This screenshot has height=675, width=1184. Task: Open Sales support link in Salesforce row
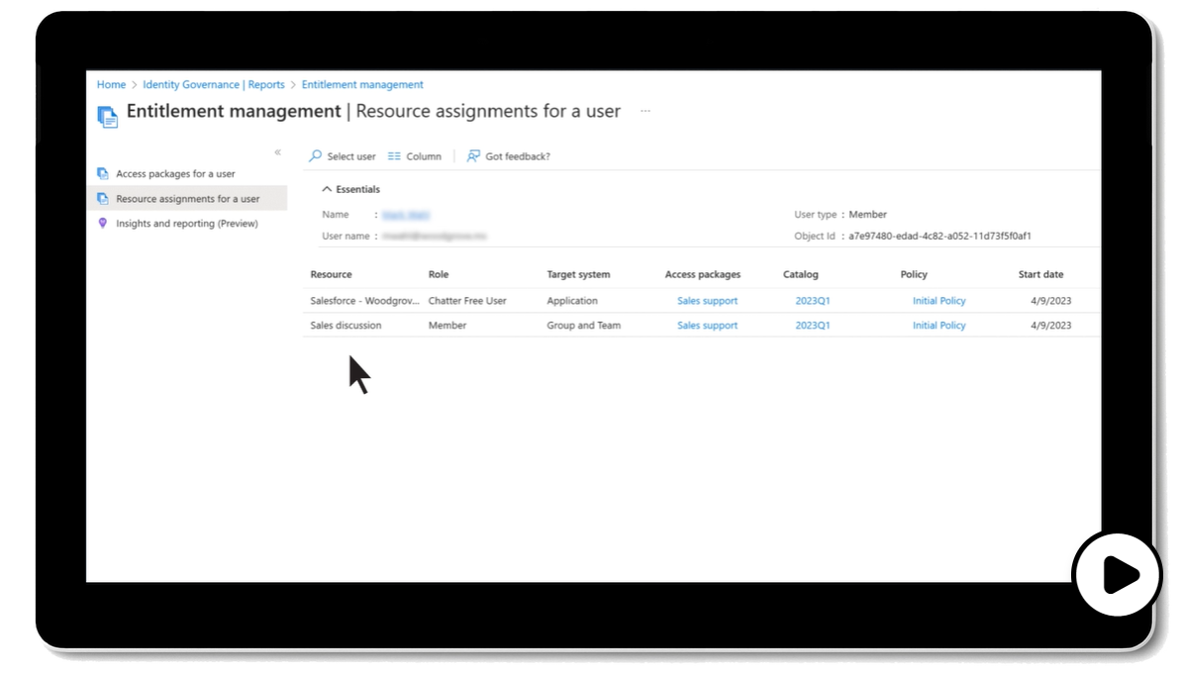(707, 301)
